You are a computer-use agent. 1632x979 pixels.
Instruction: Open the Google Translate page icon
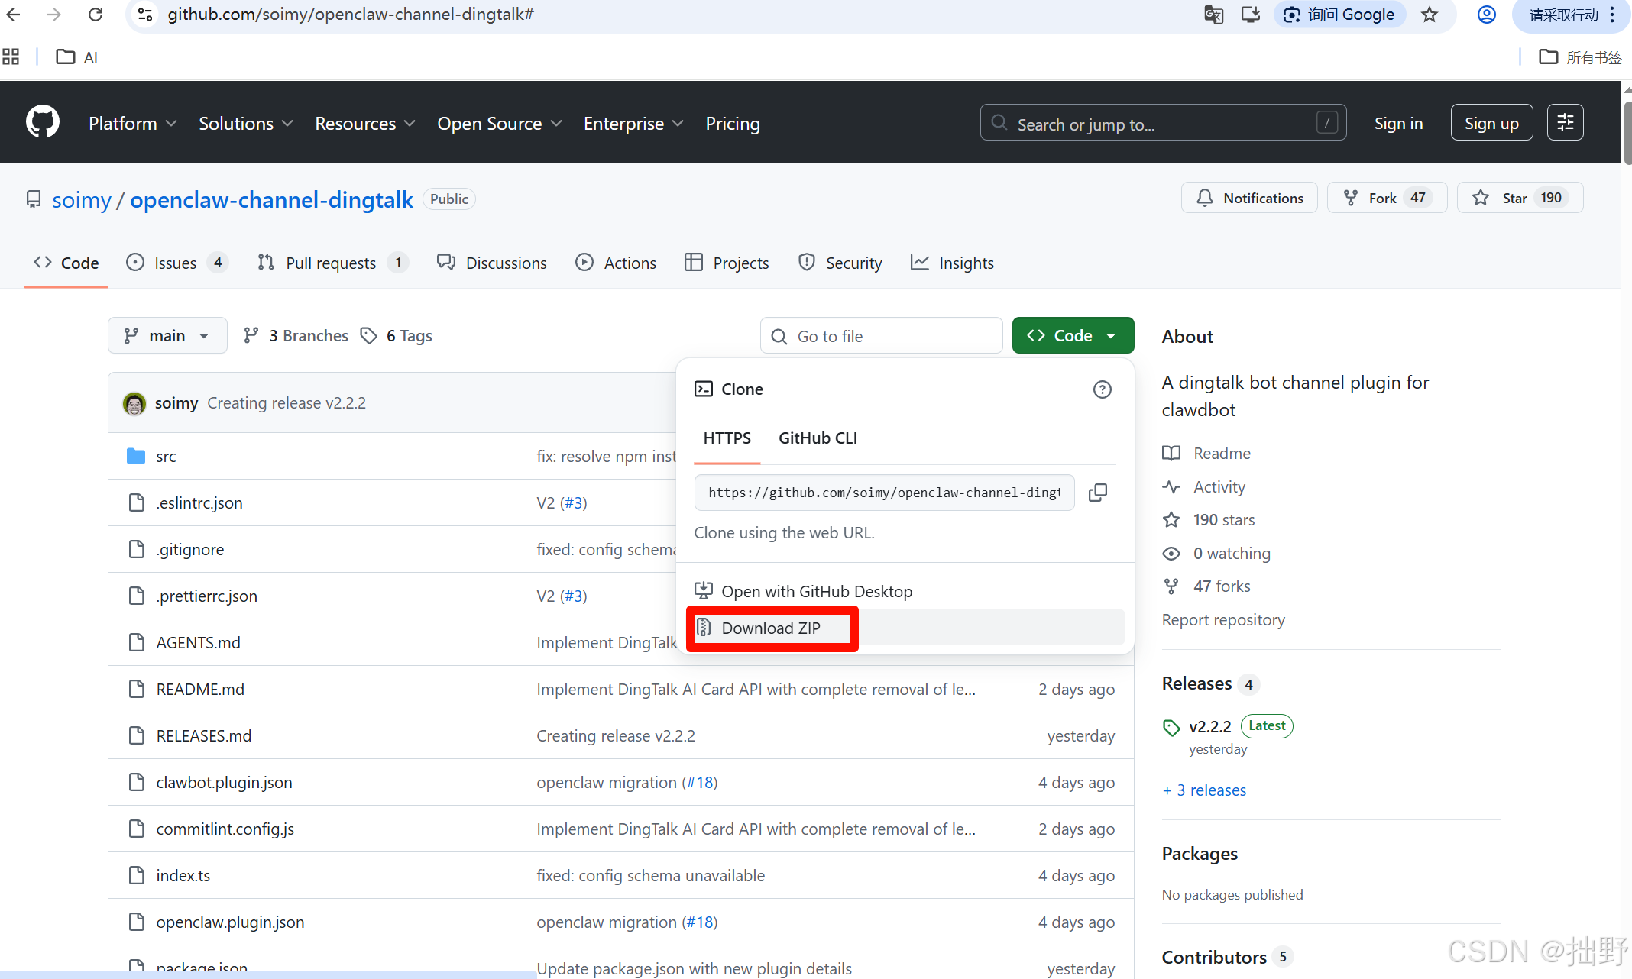(x=1213, y=15)
